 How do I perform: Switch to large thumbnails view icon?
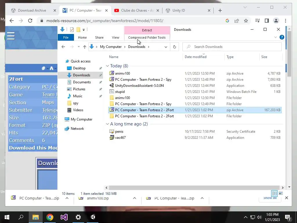[x=281, y=193]
